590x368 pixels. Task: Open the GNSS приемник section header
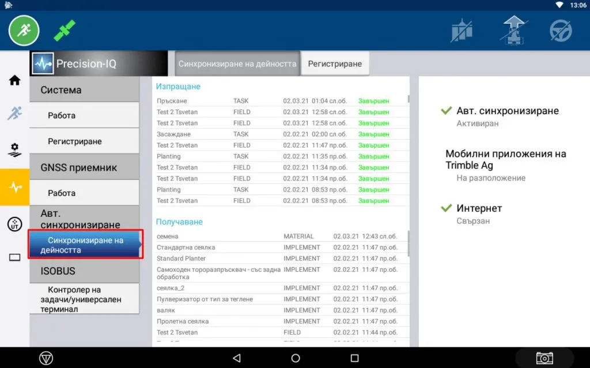[84, 167]
